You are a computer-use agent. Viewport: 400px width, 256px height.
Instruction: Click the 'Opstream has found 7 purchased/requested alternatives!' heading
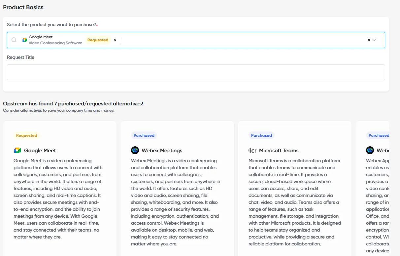(73, 104)
